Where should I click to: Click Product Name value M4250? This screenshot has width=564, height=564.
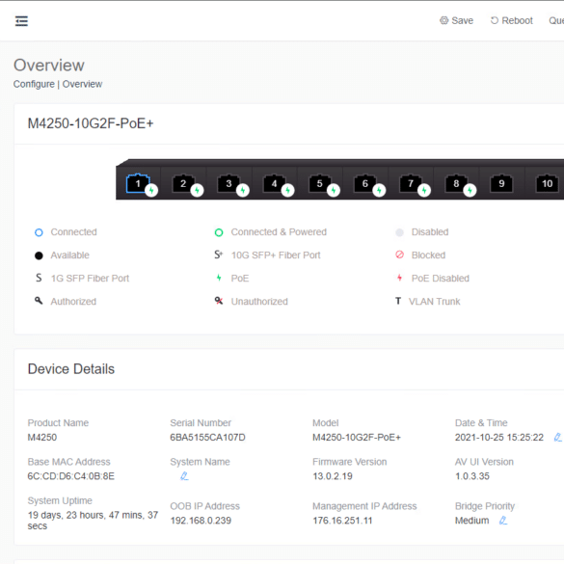click(42, 438)
